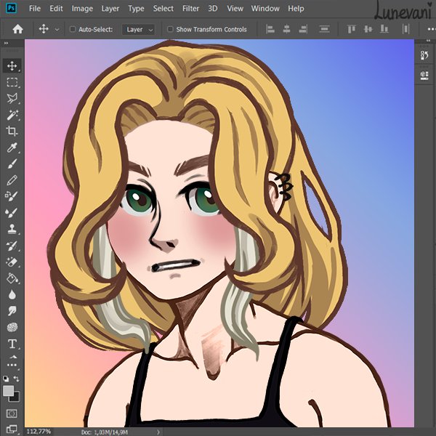Click the artwork canvas on the character's face

click(x=169, y=211)
